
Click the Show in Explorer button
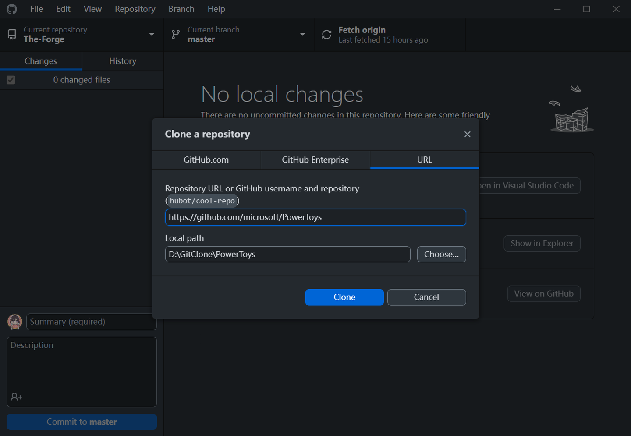click(542, 243)
